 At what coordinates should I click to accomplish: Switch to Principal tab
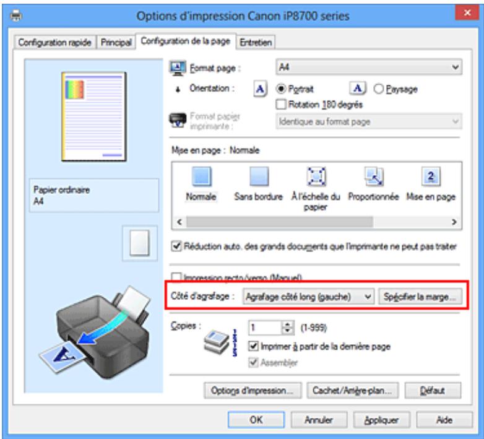(116, 42)
